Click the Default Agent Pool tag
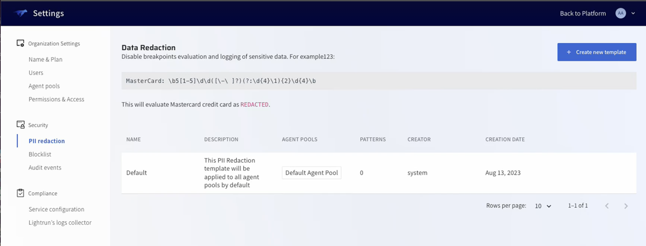Screen dimensions: 646x246 pos(311,173)
